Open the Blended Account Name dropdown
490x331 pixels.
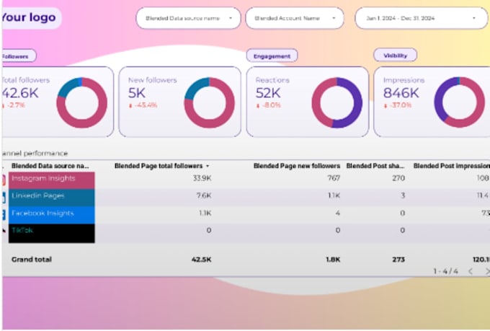[x=295, y=18]
